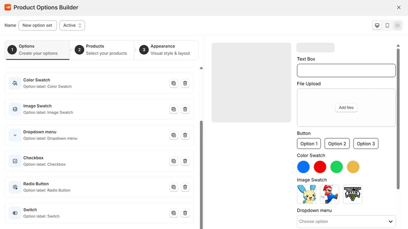Delete the Checkbox option
The height and width of the screenshot is (229, 408).
pos(185,161)
